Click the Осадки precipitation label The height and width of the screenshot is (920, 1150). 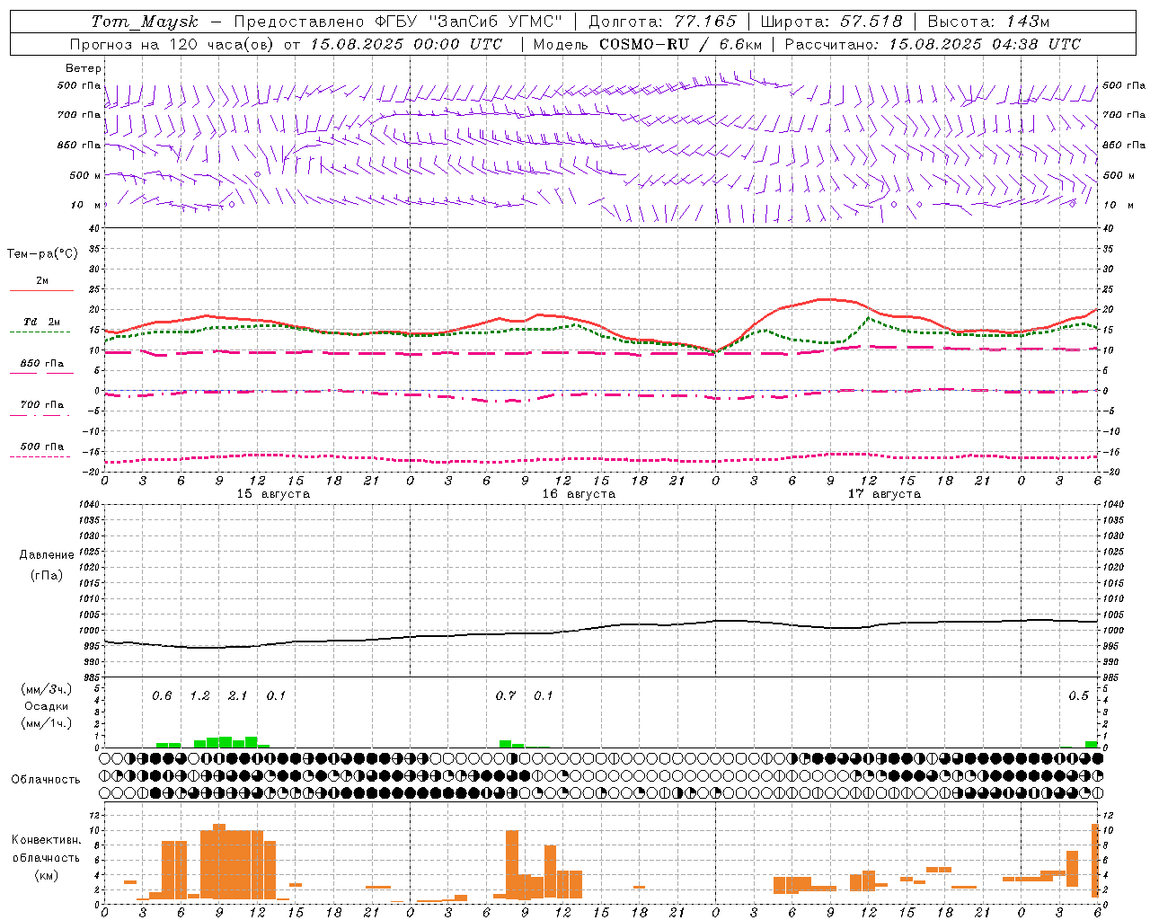click(46, 706)
